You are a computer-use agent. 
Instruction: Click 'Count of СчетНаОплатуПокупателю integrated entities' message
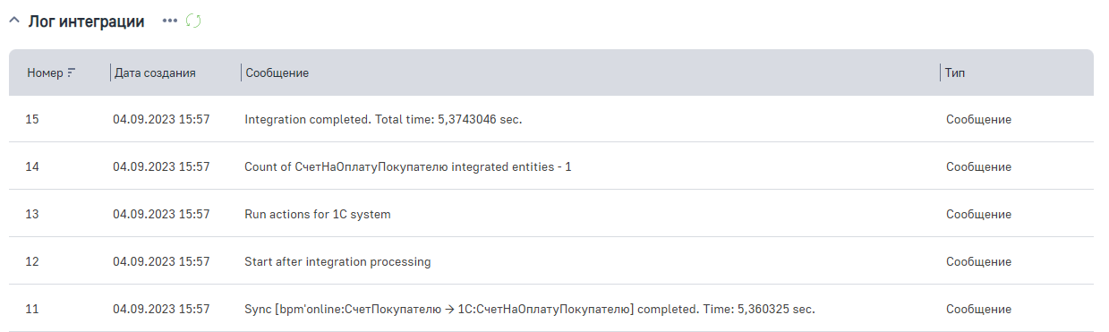pos(408,166)
